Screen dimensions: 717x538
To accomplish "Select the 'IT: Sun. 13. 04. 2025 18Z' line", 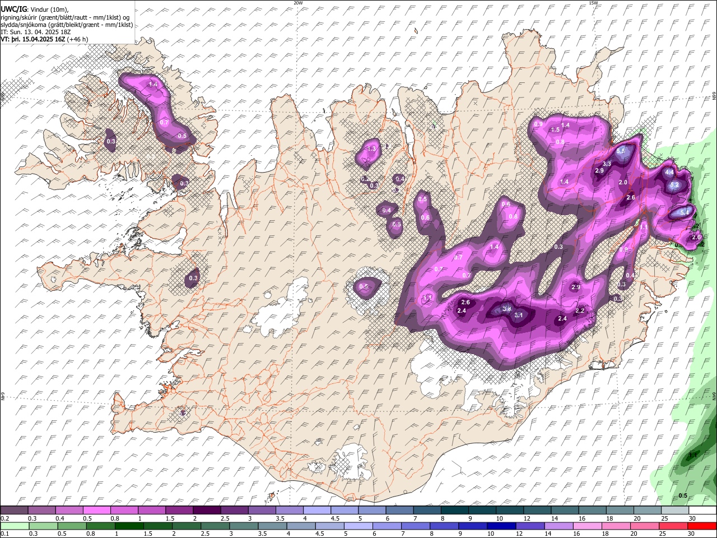I will (35, 32).
